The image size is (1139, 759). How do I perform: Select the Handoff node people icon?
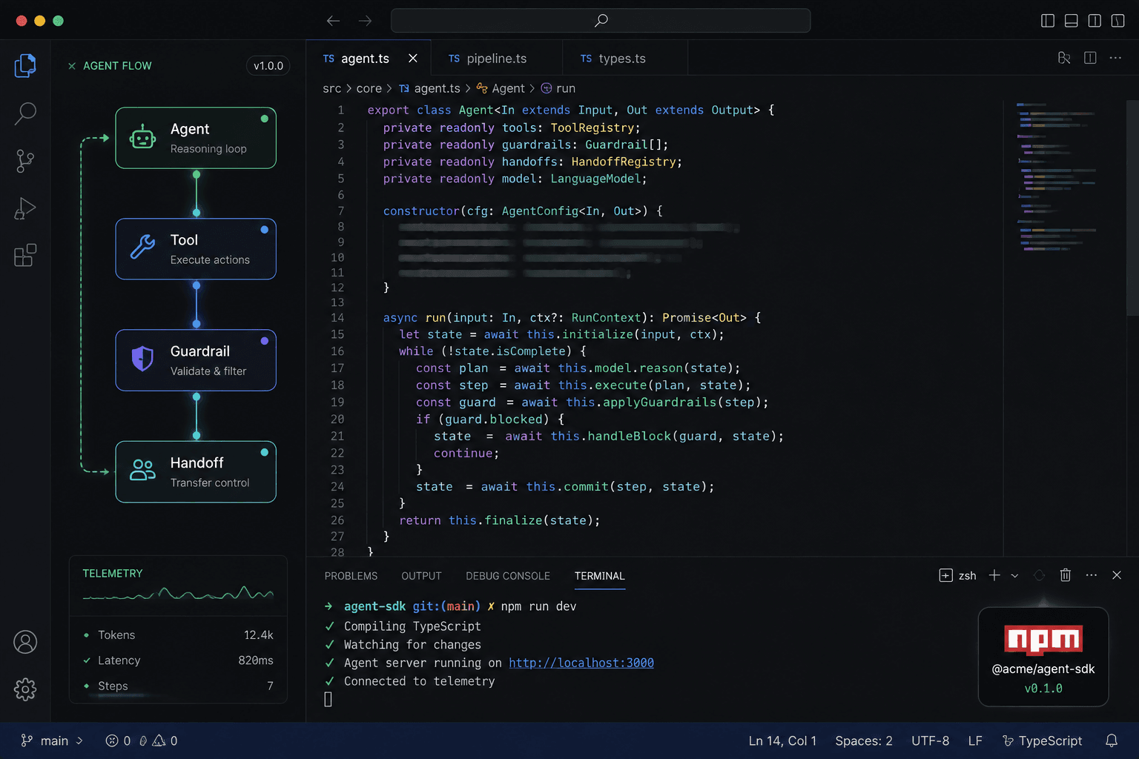[142, 470]
